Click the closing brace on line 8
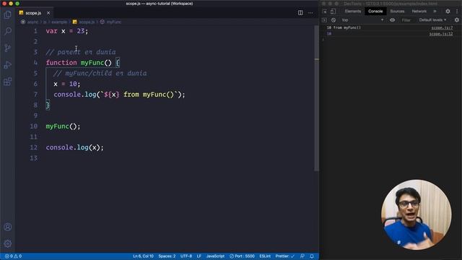462x260 pixels. point(48,105)
